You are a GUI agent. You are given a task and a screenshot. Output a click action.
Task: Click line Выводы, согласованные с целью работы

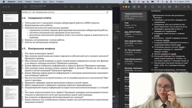pos(45,40)
